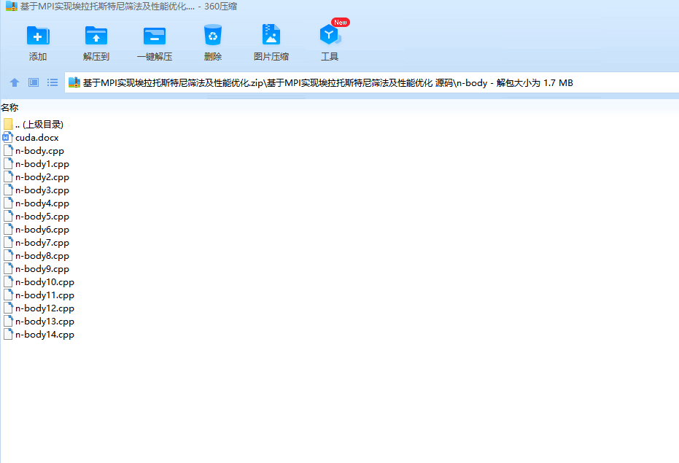Sort by the 名称 column header
Viewport: 679px width, 463px height.
[x=9, y=107]
